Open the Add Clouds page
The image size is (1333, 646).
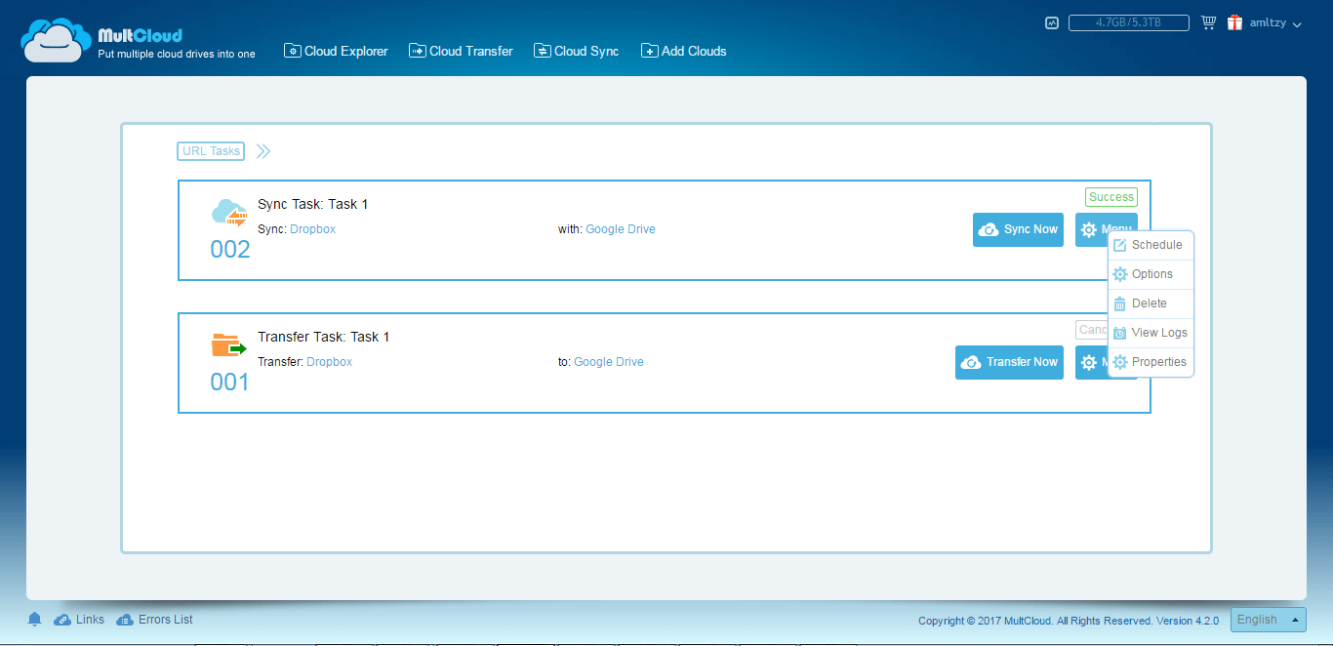point(683,51)
